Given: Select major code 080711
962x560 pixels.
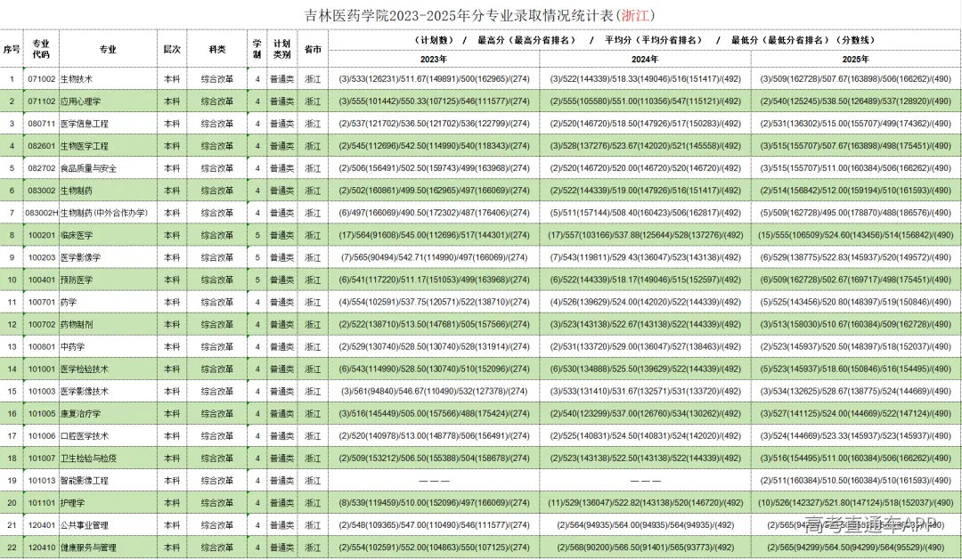Looking at the screenshot, I should (x=41, y=123).
